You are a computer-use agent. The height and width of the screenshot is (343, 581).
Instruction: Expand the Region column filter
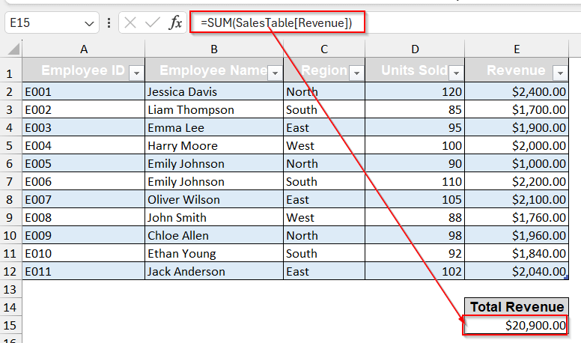(x=356, y=73)
